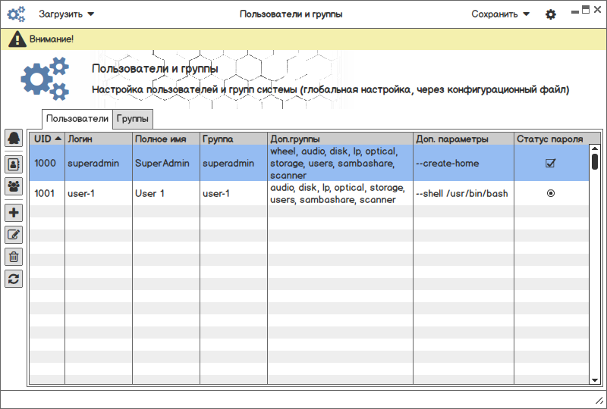Click the table vertical scrollbar down arrow
Viewport: 607px width, 409px height.
coord(595,379)
